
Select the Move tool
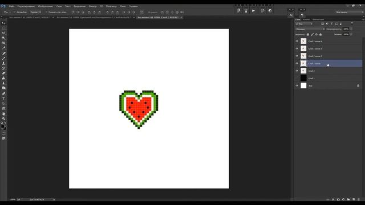coord(3,23)
